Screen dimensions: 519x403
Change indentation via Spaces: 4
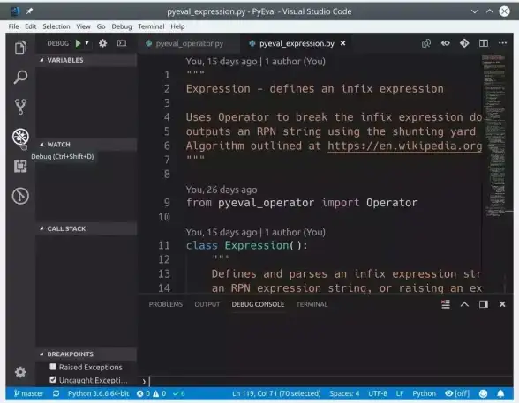[x=344, y=393]
